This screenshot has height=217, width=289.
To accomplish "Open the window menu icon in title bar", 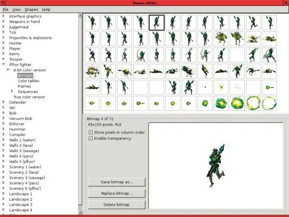I will point(3,3).
